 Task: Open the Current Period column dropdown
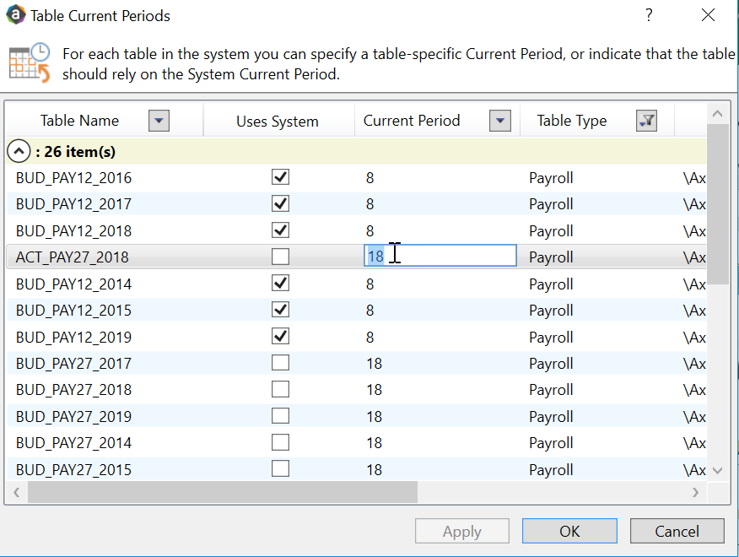point(500,121)
